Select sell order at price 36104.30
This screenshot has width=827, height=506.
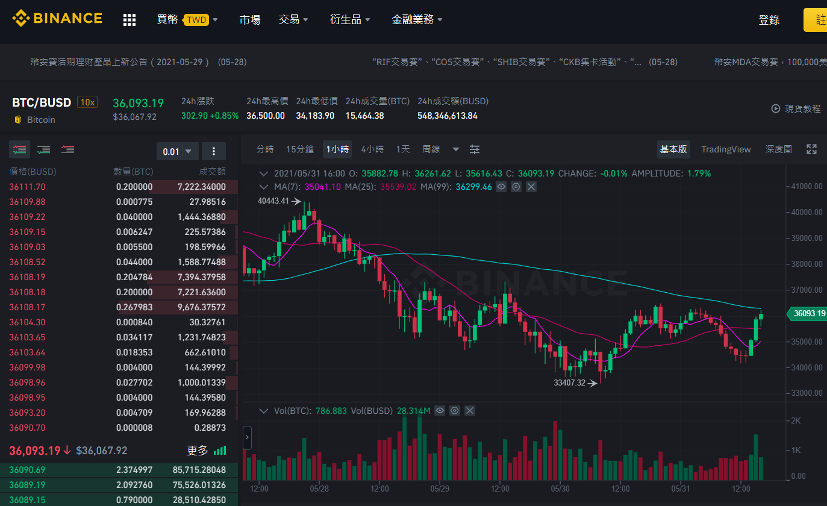coord(119,322)
